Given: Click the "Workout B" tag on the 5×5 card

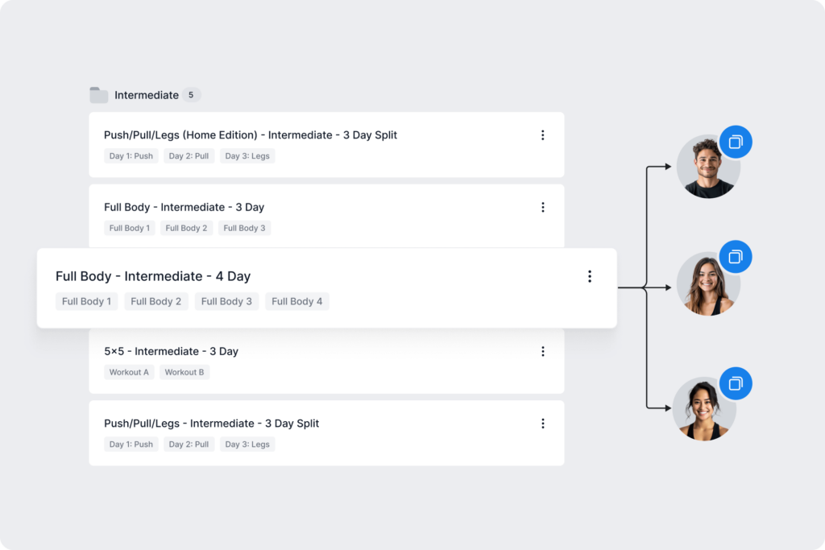Looking at the screenshot, I should (x=184, y=372).
